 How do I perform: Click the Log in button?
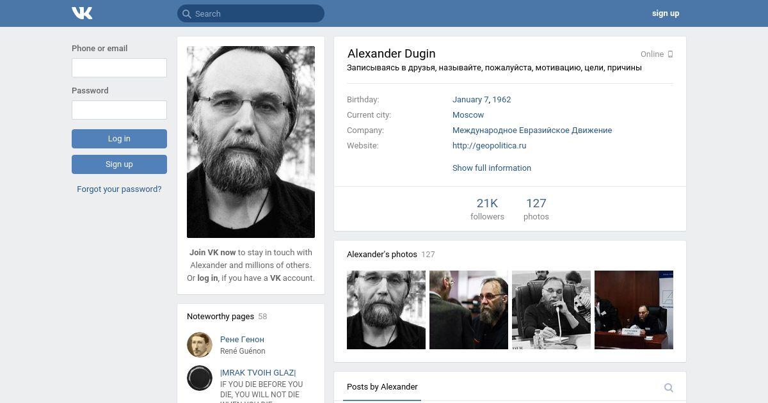click(x=119, y=139)
